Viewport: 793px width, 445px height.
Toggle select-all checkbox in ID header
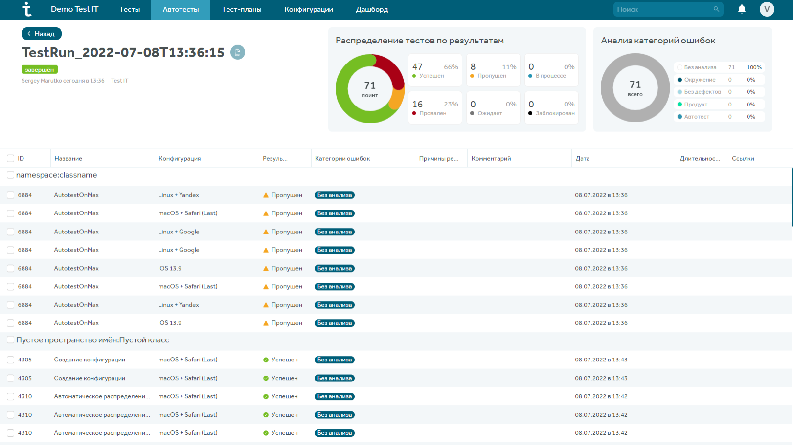point(10,158)
